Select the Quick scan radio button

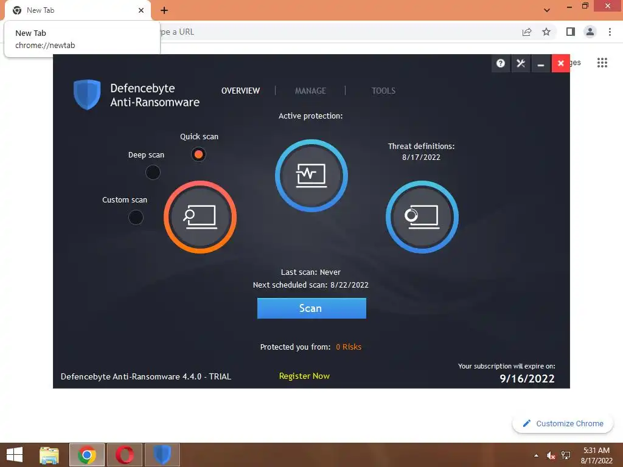pos(199,154)
